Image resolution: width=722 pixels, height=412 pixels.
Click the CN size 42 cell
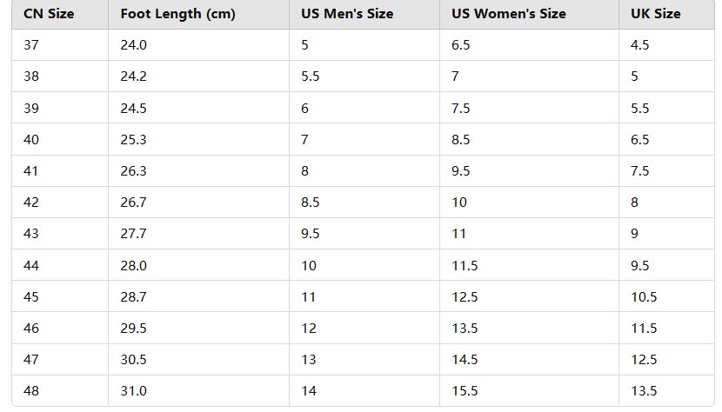(60, 202)
